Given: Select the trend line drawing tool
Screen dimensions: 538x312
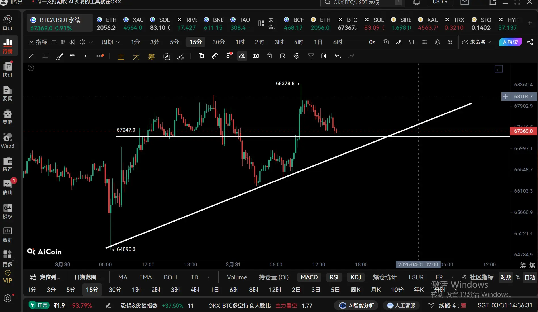Looking at the screenshot, I should 31,56.
